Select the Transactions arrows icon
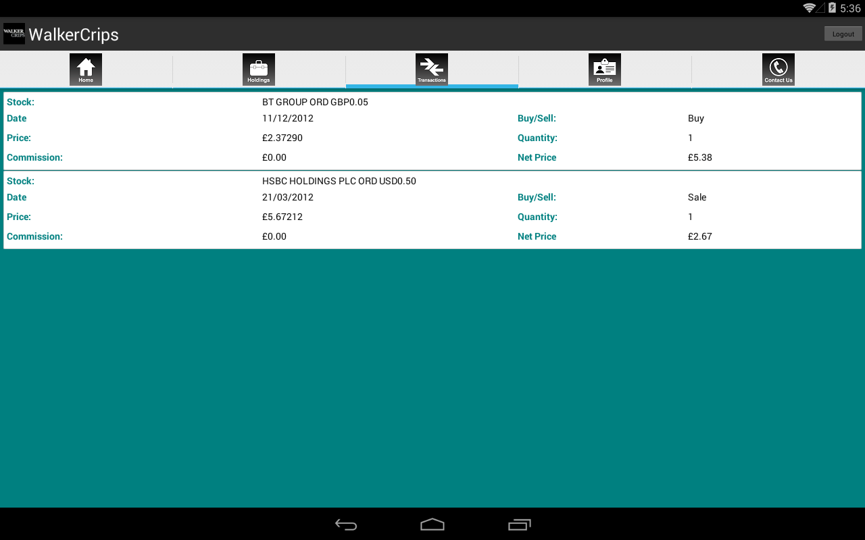Image resolution: width=865 pixels, height=540 pixels. click(432, 70)
